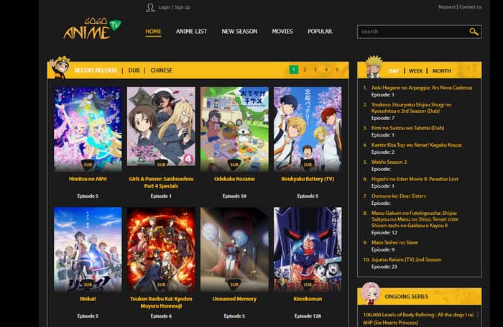Open Jujutsu Kaisen (TV) 2nd Season entry
Viewport: 503px width, 327px height.
coord(406,259)
